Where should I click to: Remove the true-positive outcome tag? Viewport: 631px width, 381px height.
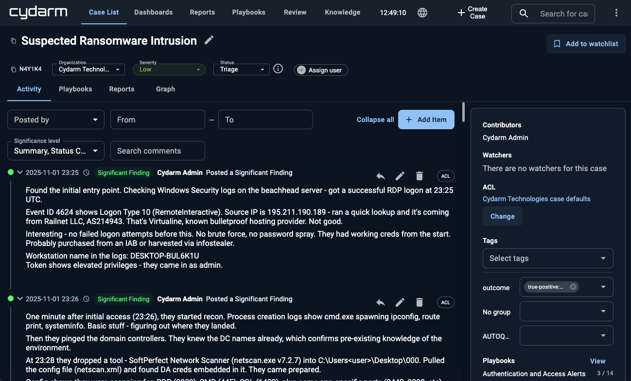pyautogui.click(x=573, y=287)
